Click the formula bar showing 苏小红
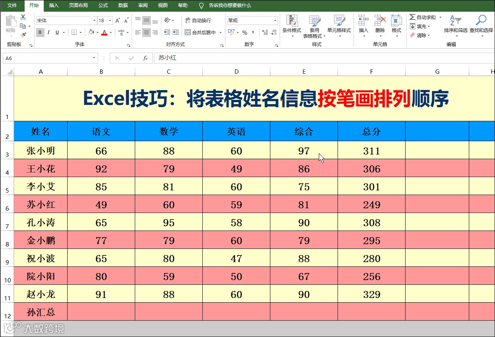495x337 pixels. click(x=324, y=58)
